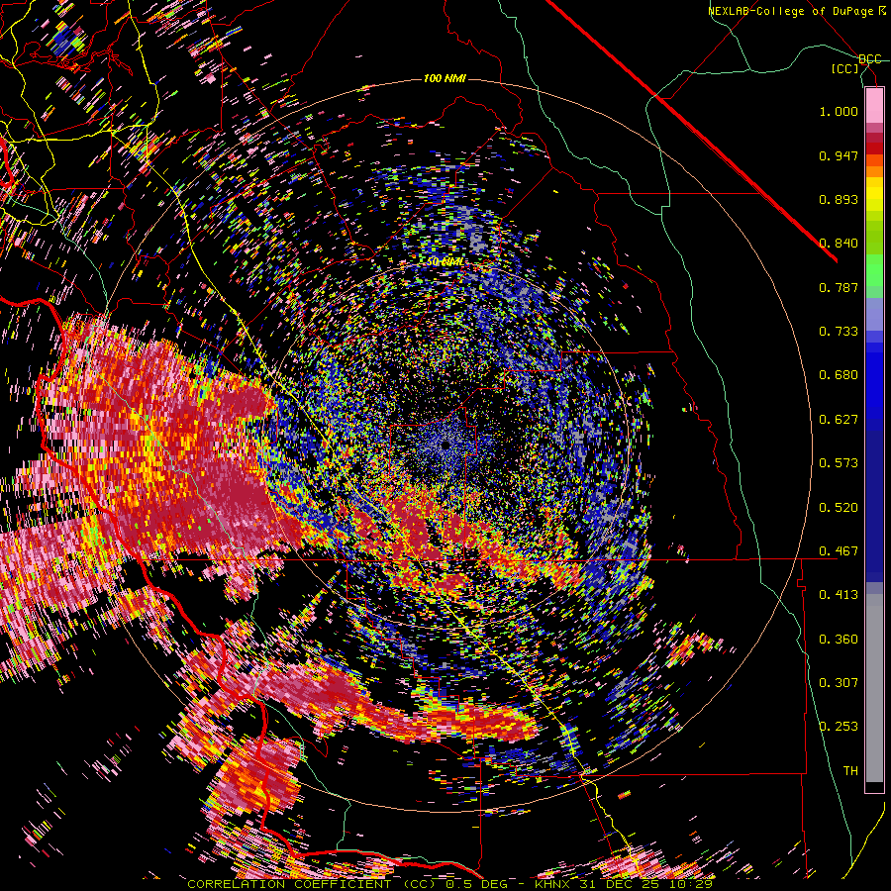The width and height of the screenshot is (891, 891).
Task: Select the 0.573 scale value
Action: click(x=839, y=463)
